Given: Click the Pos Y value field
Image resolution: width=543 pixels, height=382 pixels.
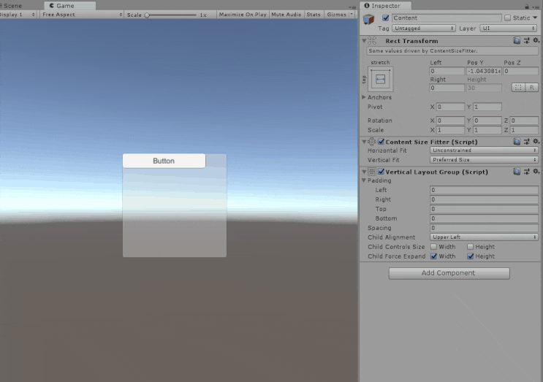Looking at the screenshot, I should coord(484,71).
